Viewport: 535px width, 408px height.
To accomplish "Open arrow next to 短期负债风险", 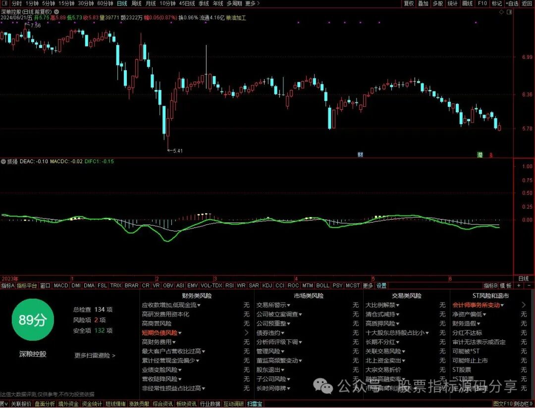I will pos(247,333).
